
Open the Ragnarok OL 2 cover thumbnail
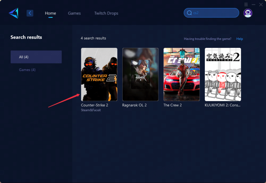(140, 74)
